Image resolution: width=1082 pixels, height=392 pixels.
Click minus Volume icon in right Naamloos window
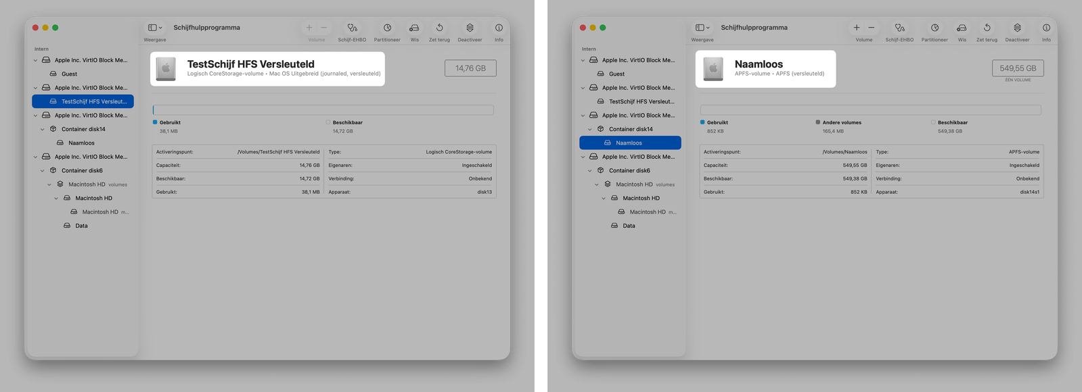tap(872, 28)
